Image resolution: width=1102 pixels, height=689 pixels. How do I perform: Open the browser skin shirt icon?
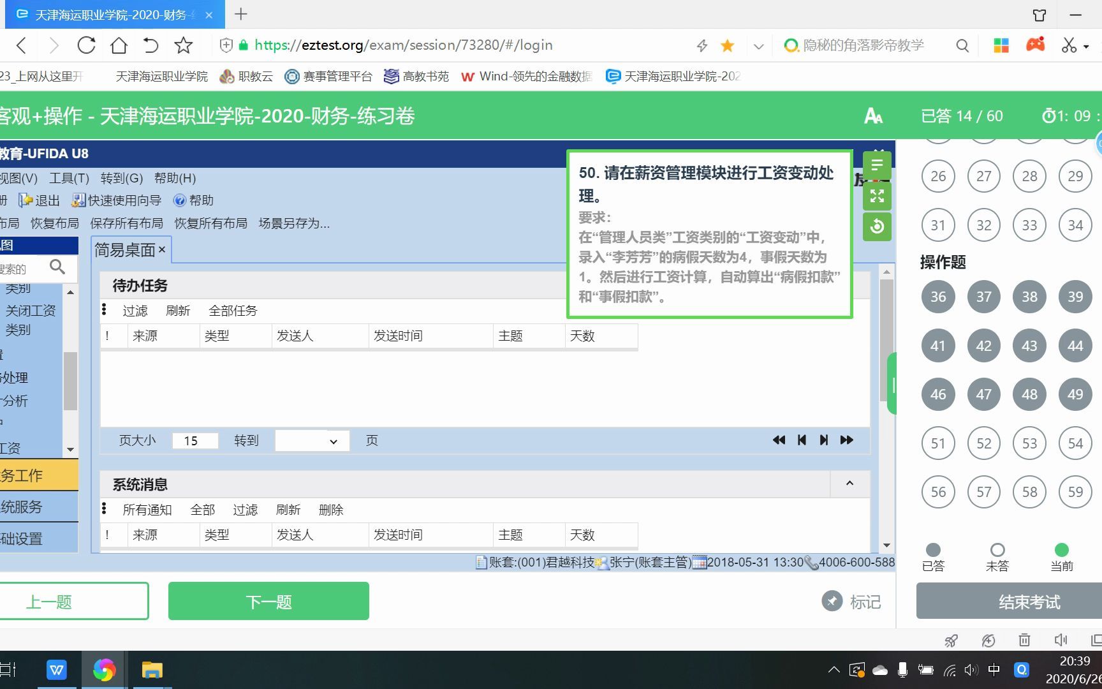(x=1040, y=15)
